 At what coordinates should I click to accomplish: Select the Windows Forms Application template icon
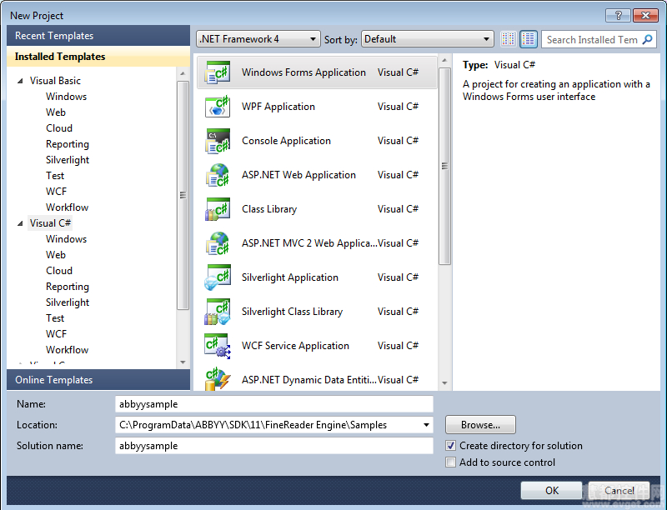coord(218,72)
